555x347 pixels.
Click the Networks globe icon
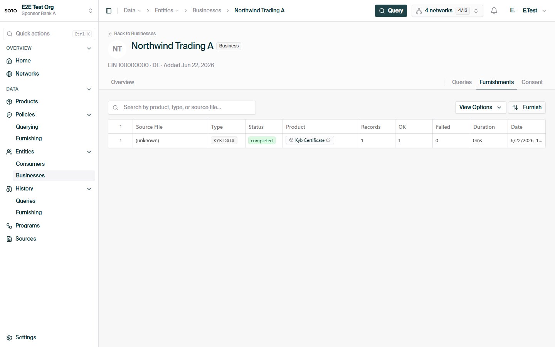(x=9, y=74)
